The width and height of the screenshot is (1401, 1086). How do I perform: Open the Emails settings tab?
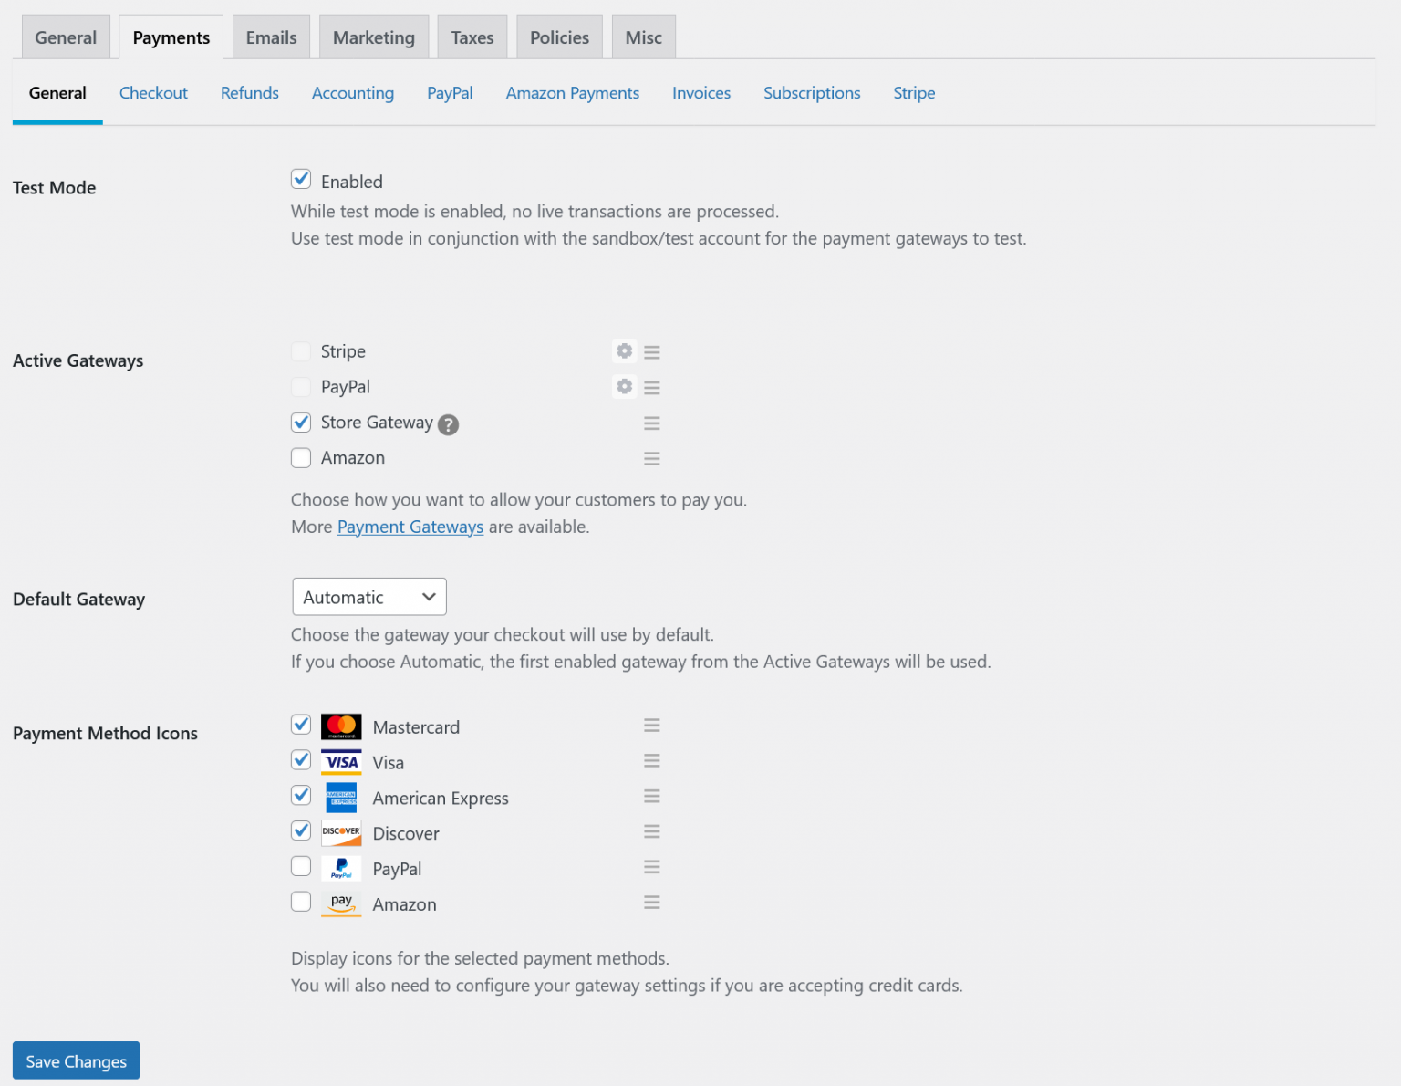pyautogui.click(x=271, y=37)
